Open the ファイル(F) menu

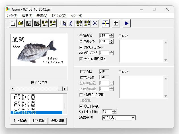[12, 15]
